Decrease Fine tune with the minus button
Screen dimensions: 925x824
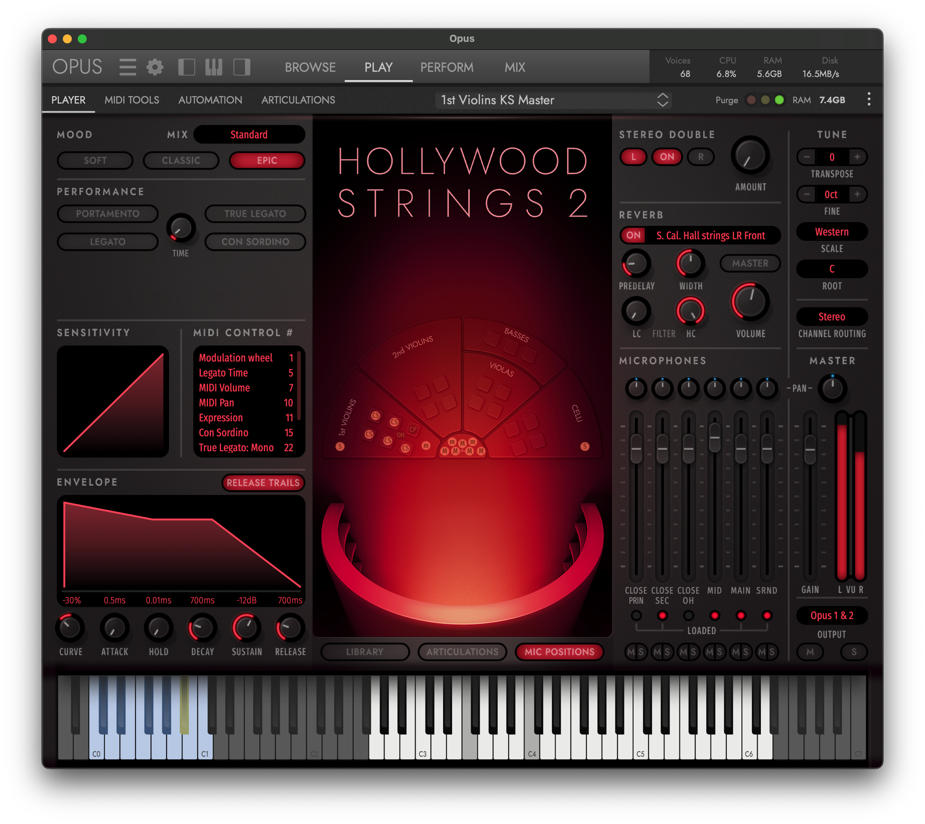click(807, 194)
